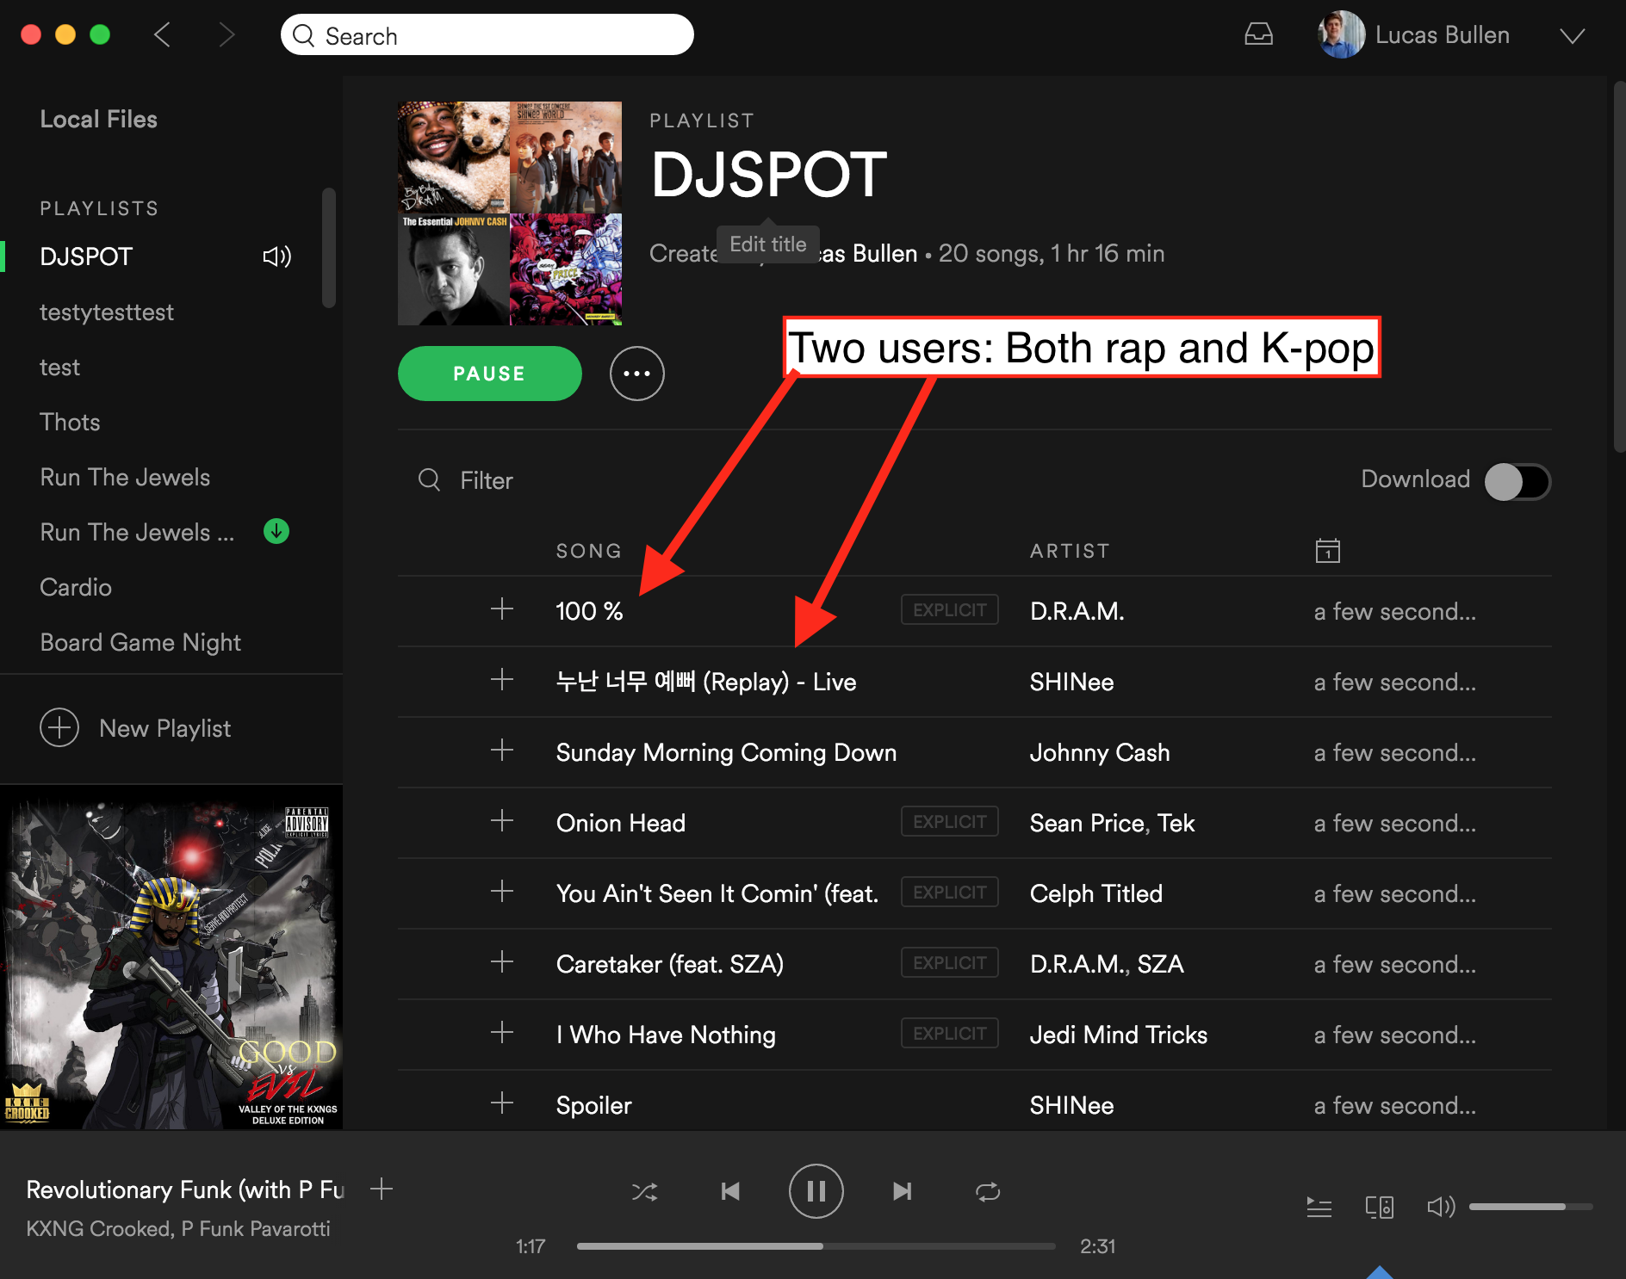
Task: Open the testytesttest playlist
Action: (x=107, y=312)
